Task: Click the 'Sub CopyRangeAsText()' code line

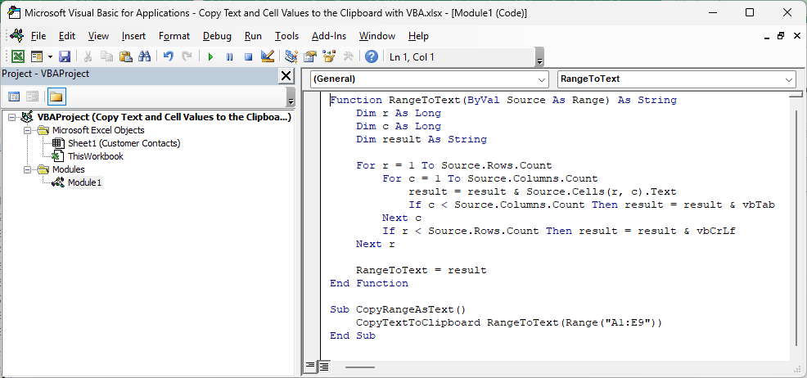Action: coord(398,309)
